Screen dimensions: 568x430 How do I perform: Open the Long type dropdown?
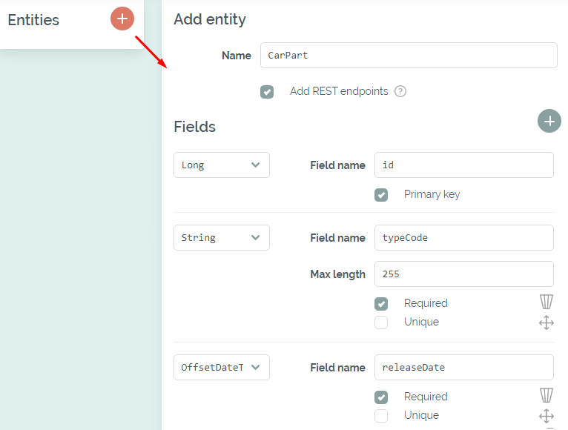222,165
